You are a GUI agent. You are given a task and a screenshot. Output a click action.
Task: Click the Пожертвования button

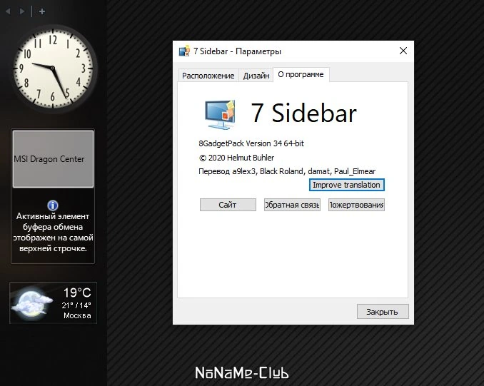(356, 205)
